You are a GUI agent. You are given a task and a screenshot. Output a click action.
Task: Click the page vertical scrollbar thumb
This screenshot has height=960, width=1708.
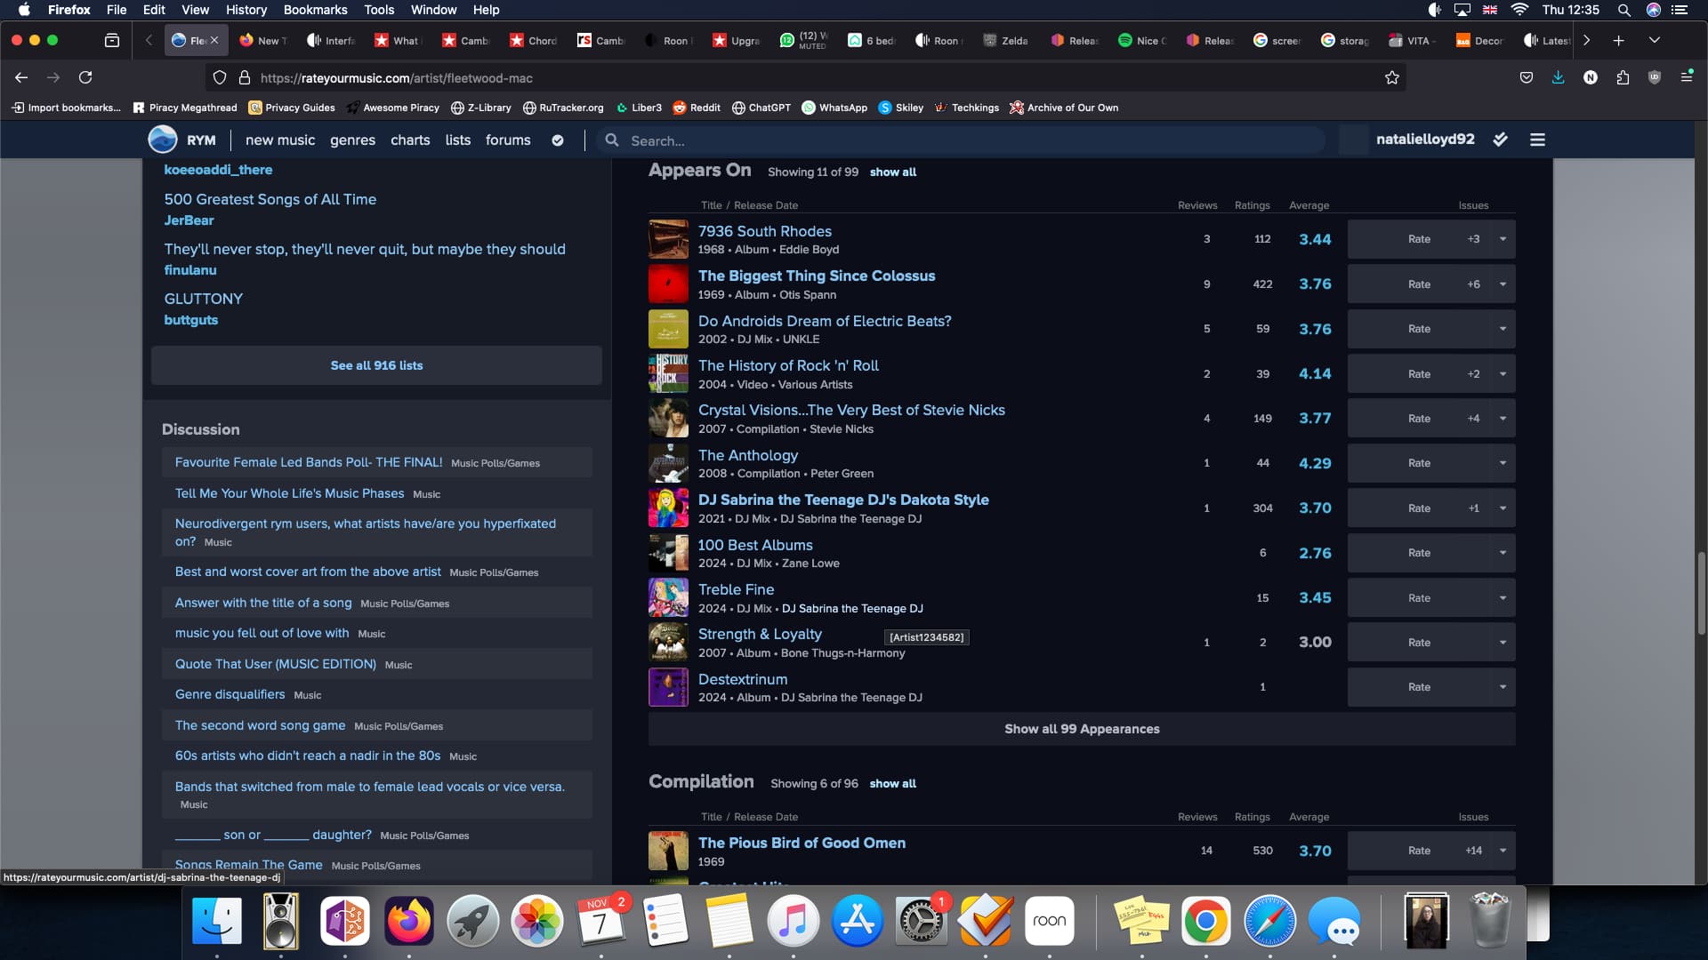(1701, 593)
